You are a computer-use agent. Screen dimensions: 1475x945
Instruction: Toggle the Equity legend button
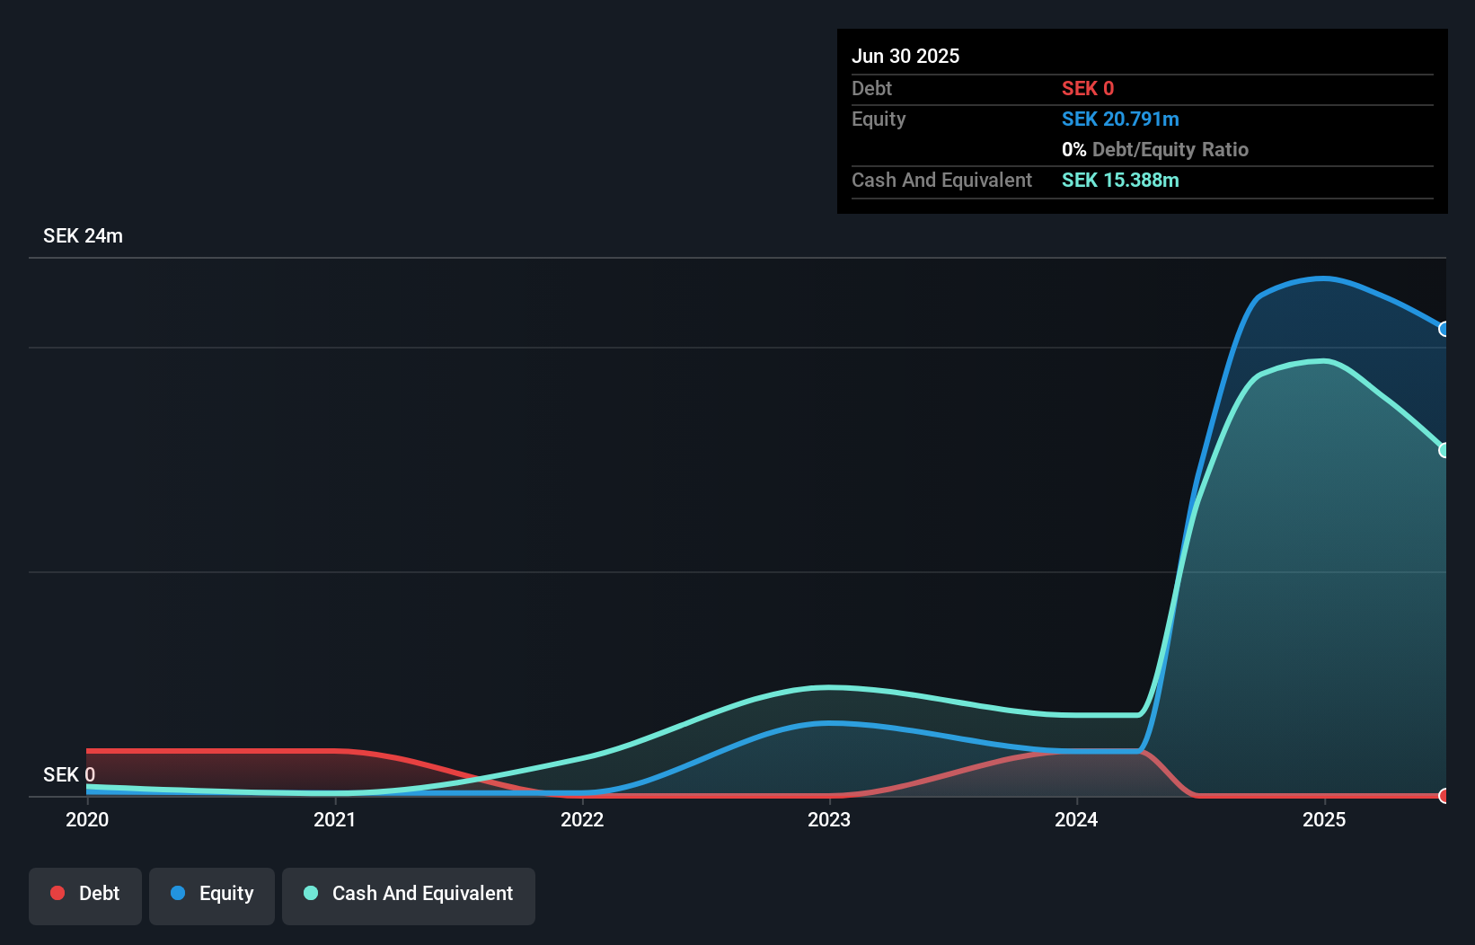click(x=212, y=896)
